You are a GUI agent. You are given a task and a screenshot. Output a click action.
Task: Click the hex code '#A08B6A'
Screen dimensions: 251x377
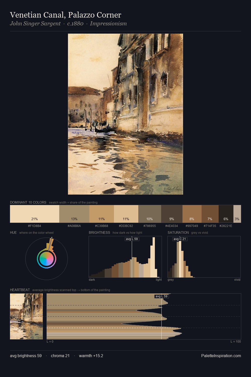(x=74, y=226)
